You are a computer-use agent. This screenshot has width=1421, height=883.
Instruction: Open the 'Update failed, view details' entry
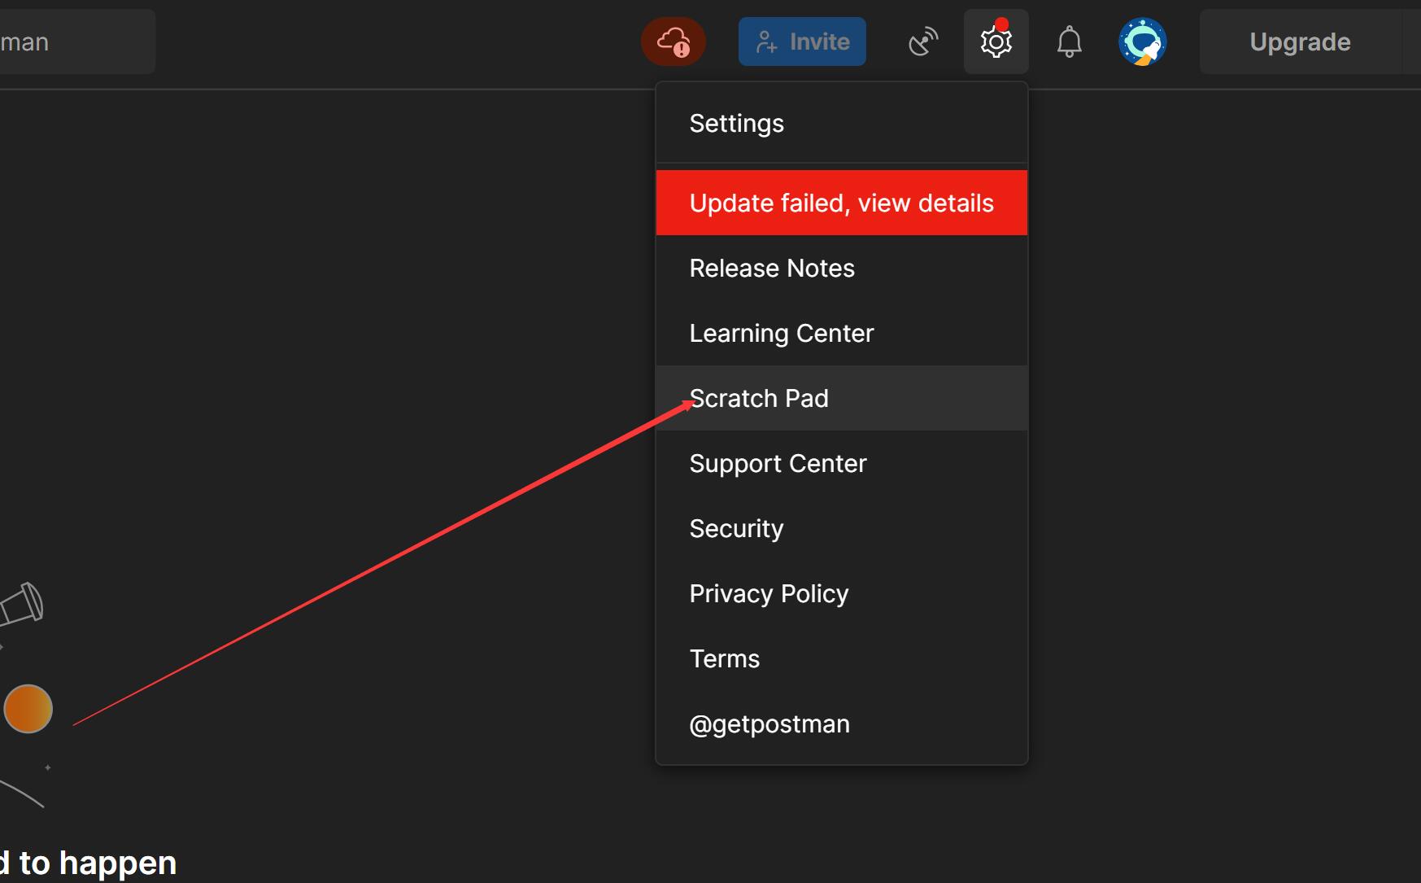coord(841,203)
